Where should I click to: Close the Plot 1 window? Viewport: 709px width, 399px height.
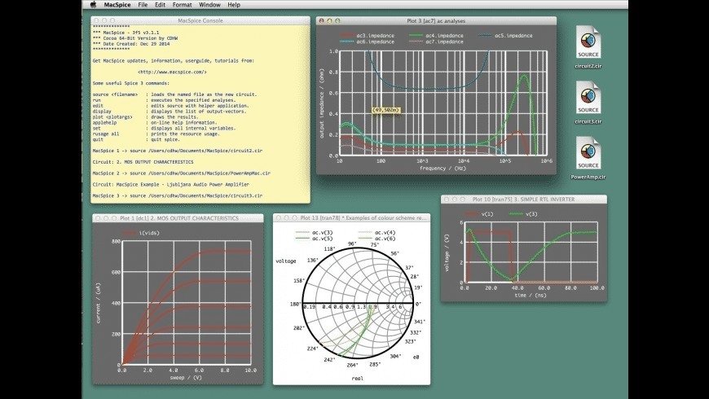click(98, 217)
